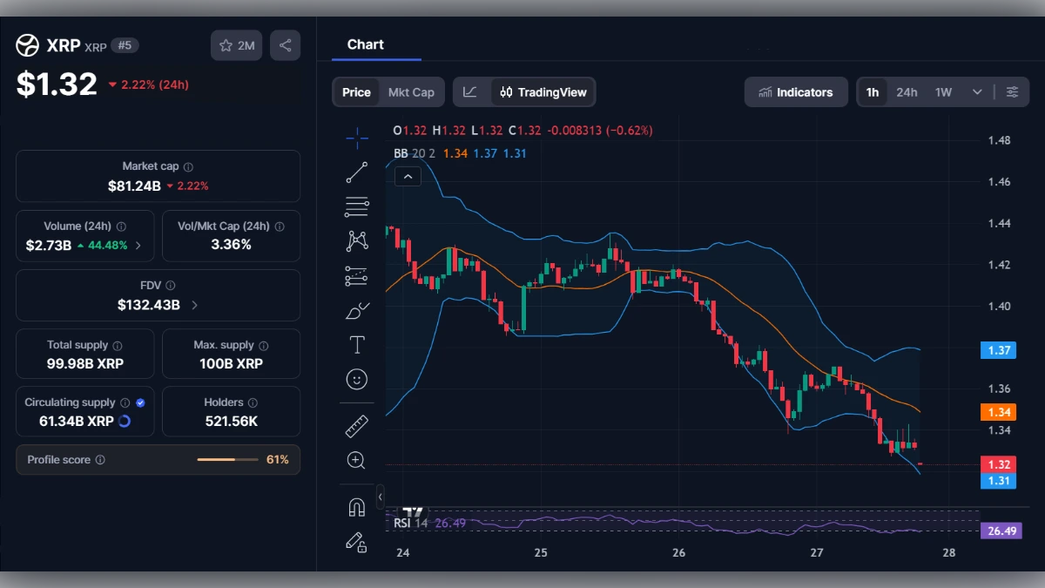Open the emoji sticker tool
The height and width of the screenshot is (588, 1045).
pos(357,379)
